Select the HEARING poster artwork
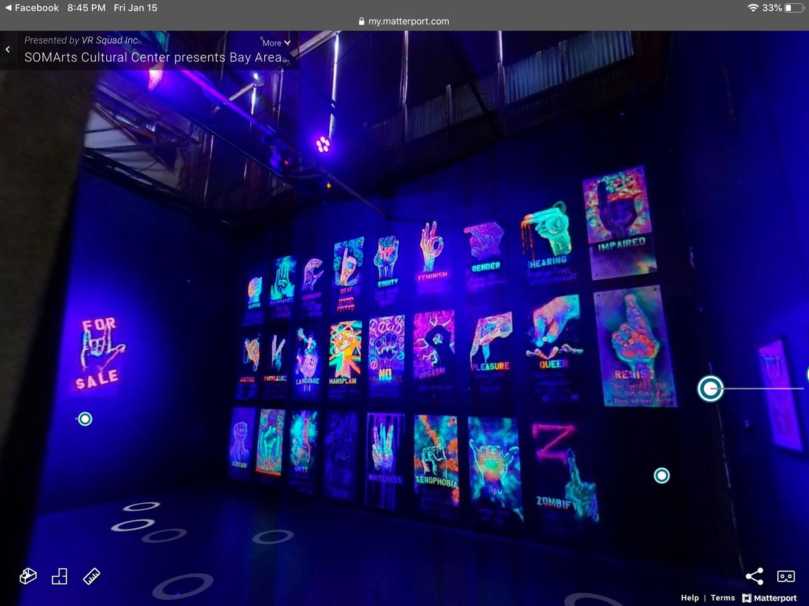Screen dimensions: 809x606 point(547,243)
